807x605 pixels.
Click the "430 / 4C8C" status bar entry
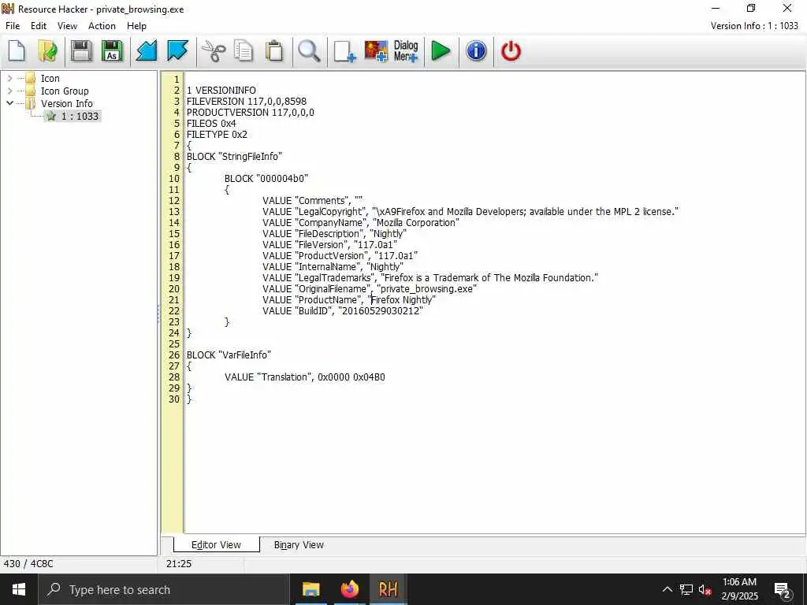(28, 564)
